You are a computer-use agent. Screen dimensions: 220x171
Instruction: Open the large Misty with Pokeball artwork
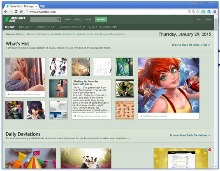169,85
